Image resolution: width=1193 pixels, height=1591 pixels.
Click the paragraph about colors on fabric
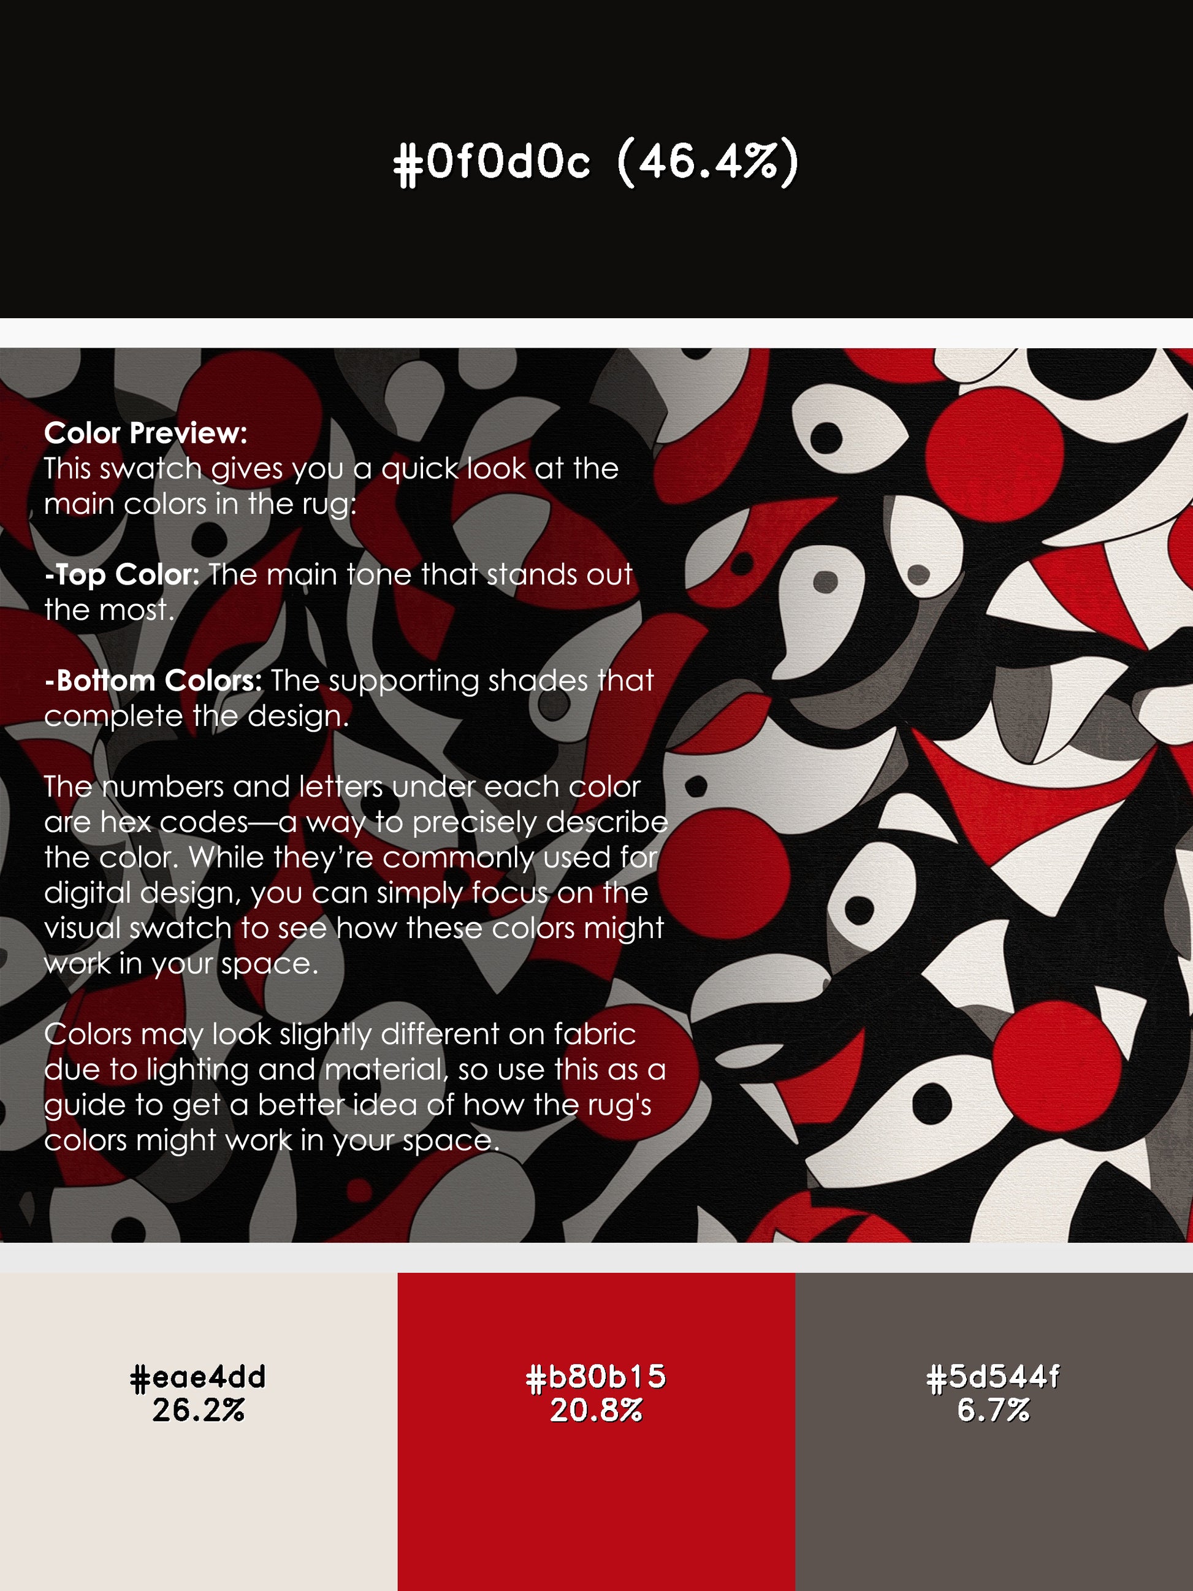pos(354,1087)
